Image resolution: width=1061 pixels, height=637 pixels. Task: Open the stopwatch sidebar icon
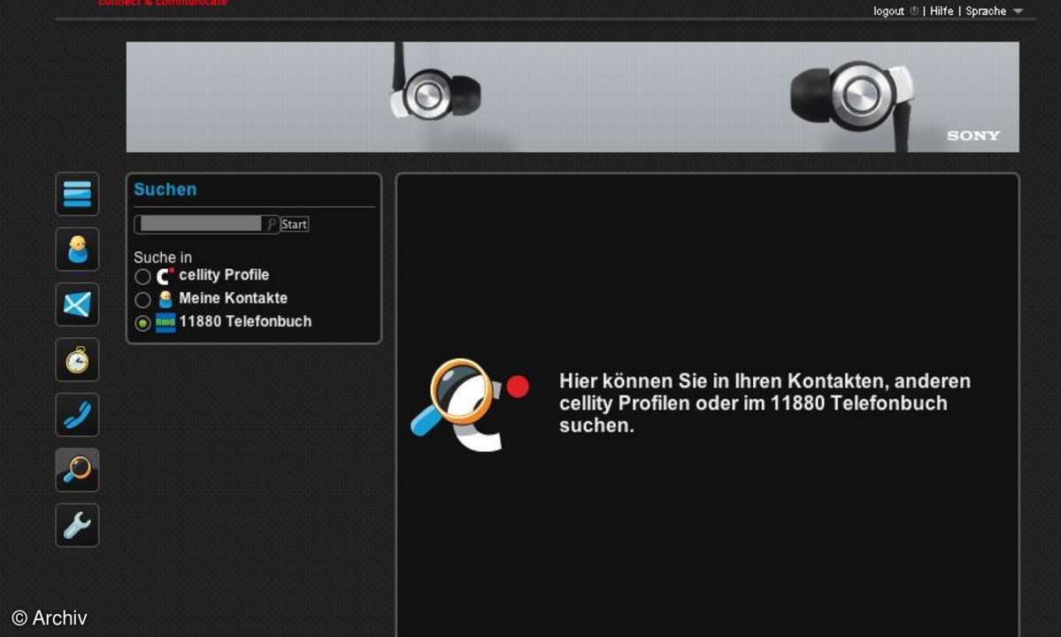[77, 360]
